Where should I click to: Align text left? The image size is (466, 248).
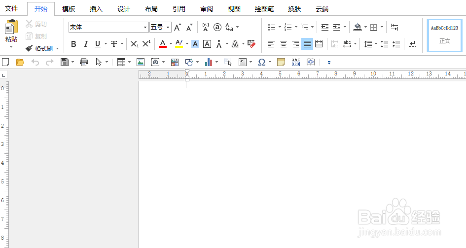click(x=271, y=44)
